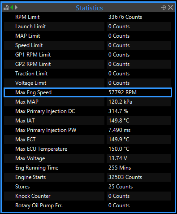Select the Launch Limit row label

(x=30, y=26)
